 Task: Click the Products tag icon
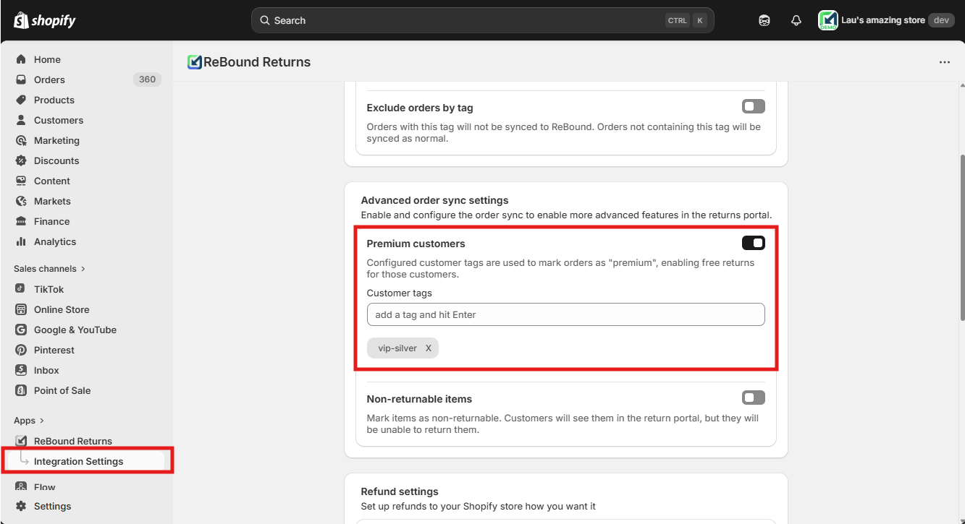click(21, 100)
